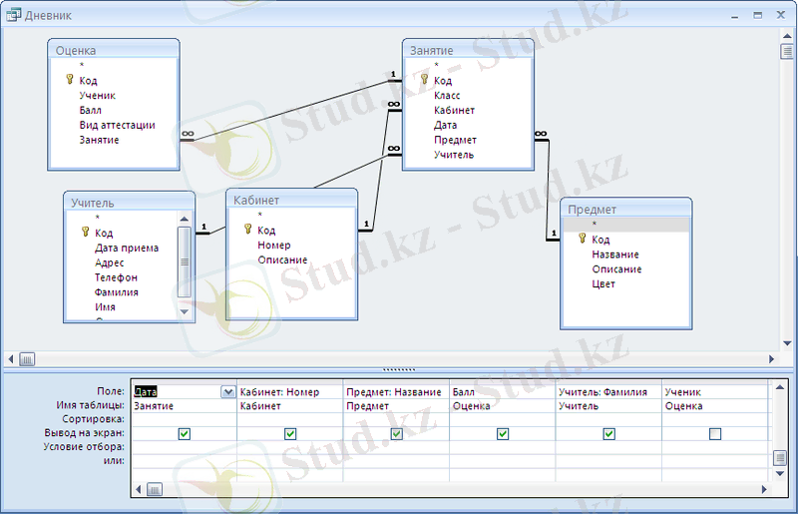Toggle show checkbox for Дата column

[185, 433]
